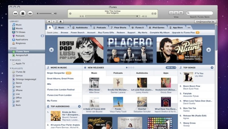Adjust the volume slider knob
228x129 pixels.
pyautogui.click(x=52, y=14)
